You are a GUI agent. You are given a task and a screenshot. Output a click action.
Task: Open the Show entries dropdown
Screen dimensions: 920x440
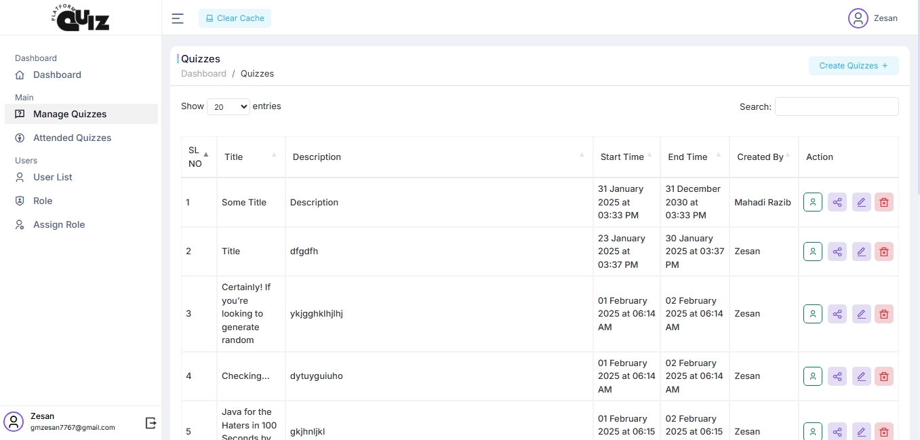coord(228,107)
